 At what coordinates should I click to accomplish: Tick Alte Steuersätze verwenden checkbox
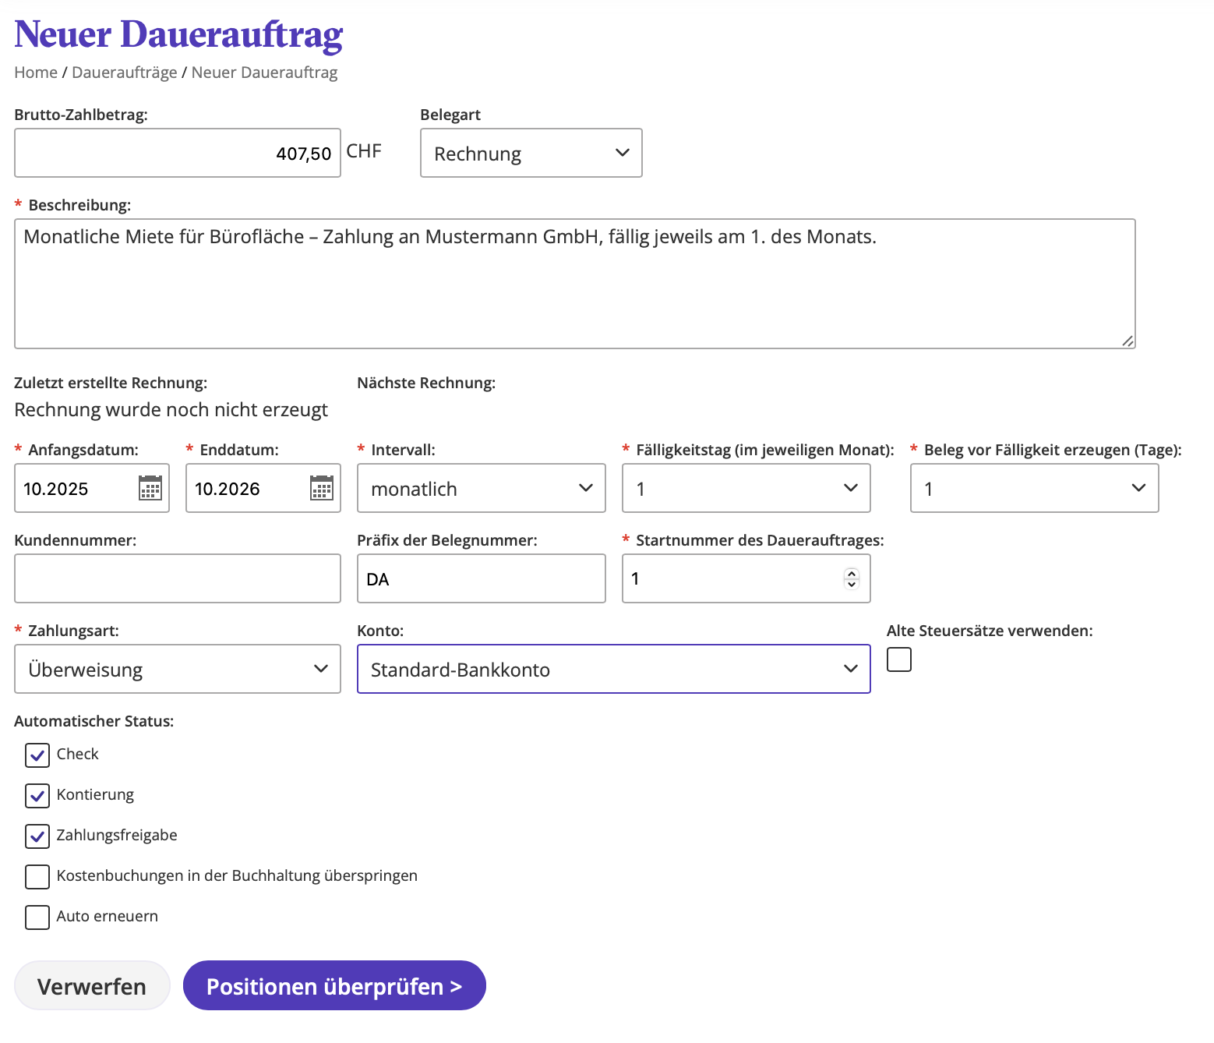pos(899,659)
